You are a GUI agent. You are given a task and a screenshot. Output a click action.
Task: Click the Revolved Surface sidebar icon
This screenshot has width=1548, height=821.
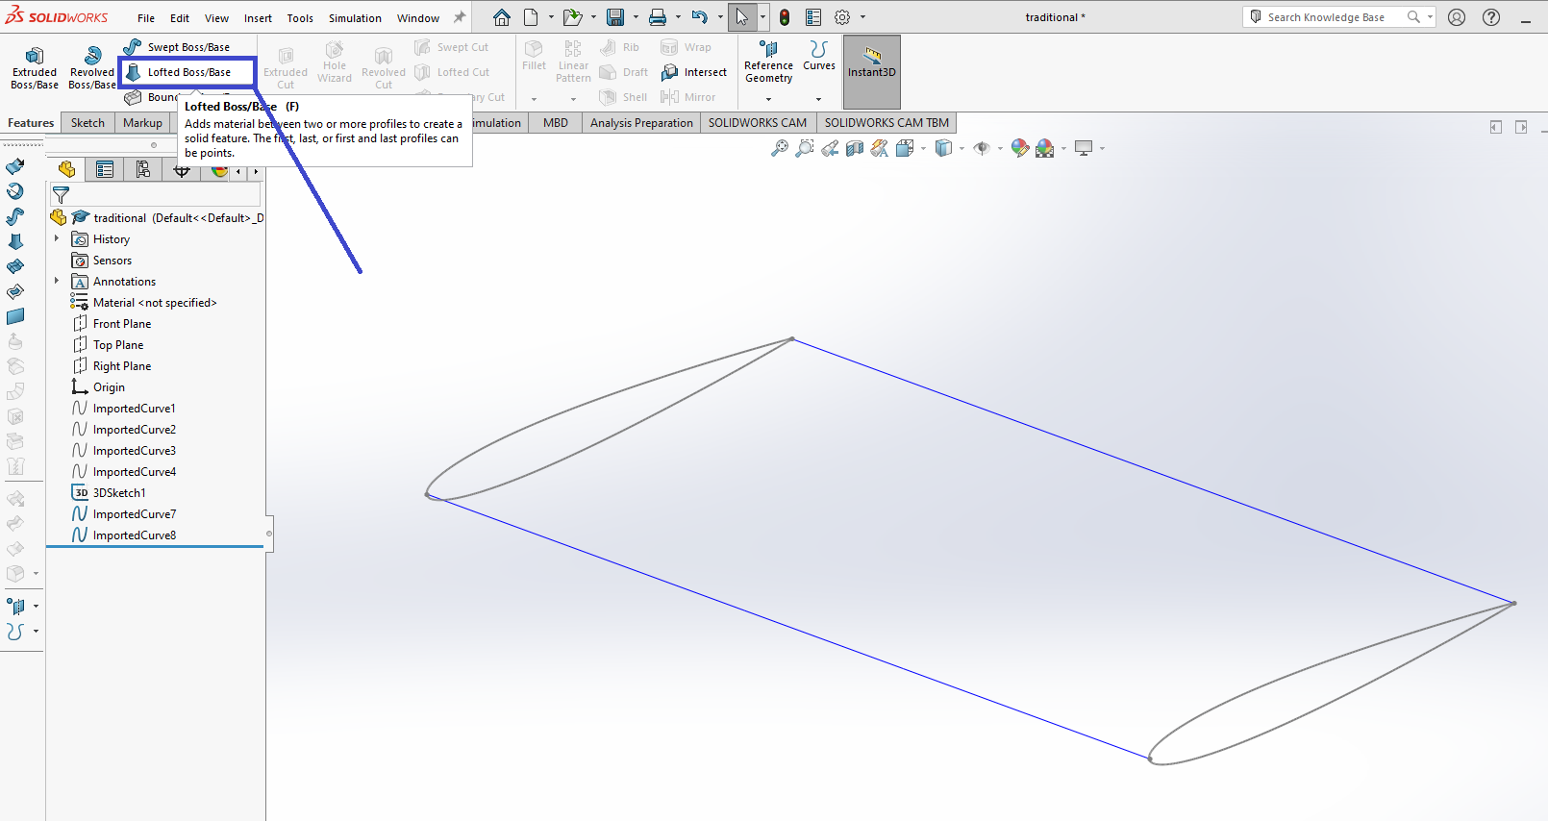[15, 192]
